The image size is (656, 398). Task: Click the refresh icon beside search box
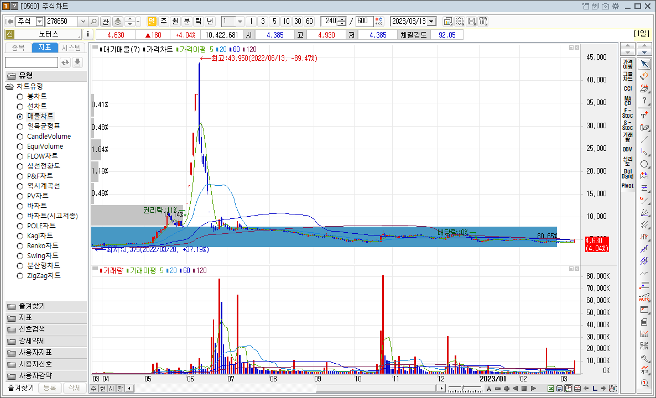[x=65, y=62]
